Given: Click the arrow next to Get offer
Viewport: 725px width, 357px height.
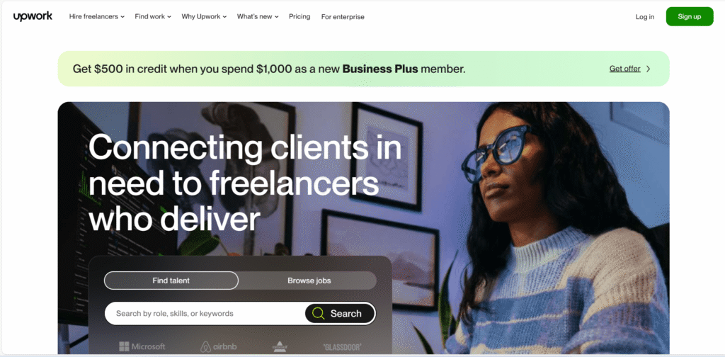Looking at the screenshot, I should pos(649,69).
